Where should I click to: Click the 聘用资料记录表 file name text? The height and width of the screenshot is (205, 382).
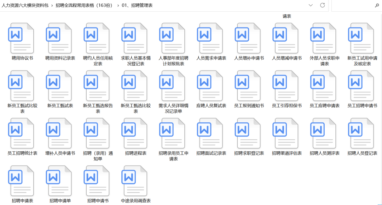click(60, 58)
